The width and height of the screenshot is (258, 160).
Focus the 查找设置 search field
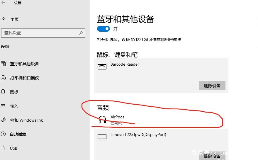click(x=43, y=33)
